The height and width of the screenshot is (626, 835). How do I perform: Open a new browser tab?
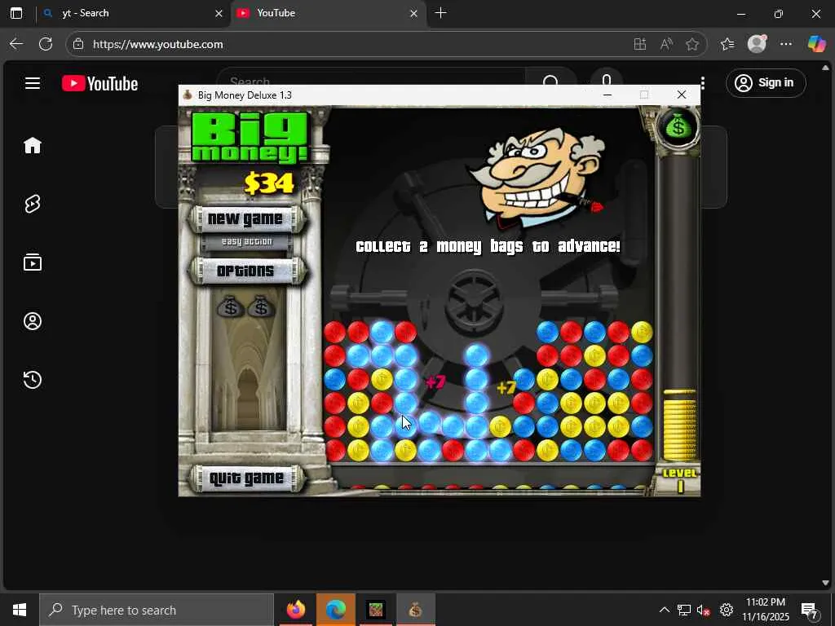tap(440, 13)
